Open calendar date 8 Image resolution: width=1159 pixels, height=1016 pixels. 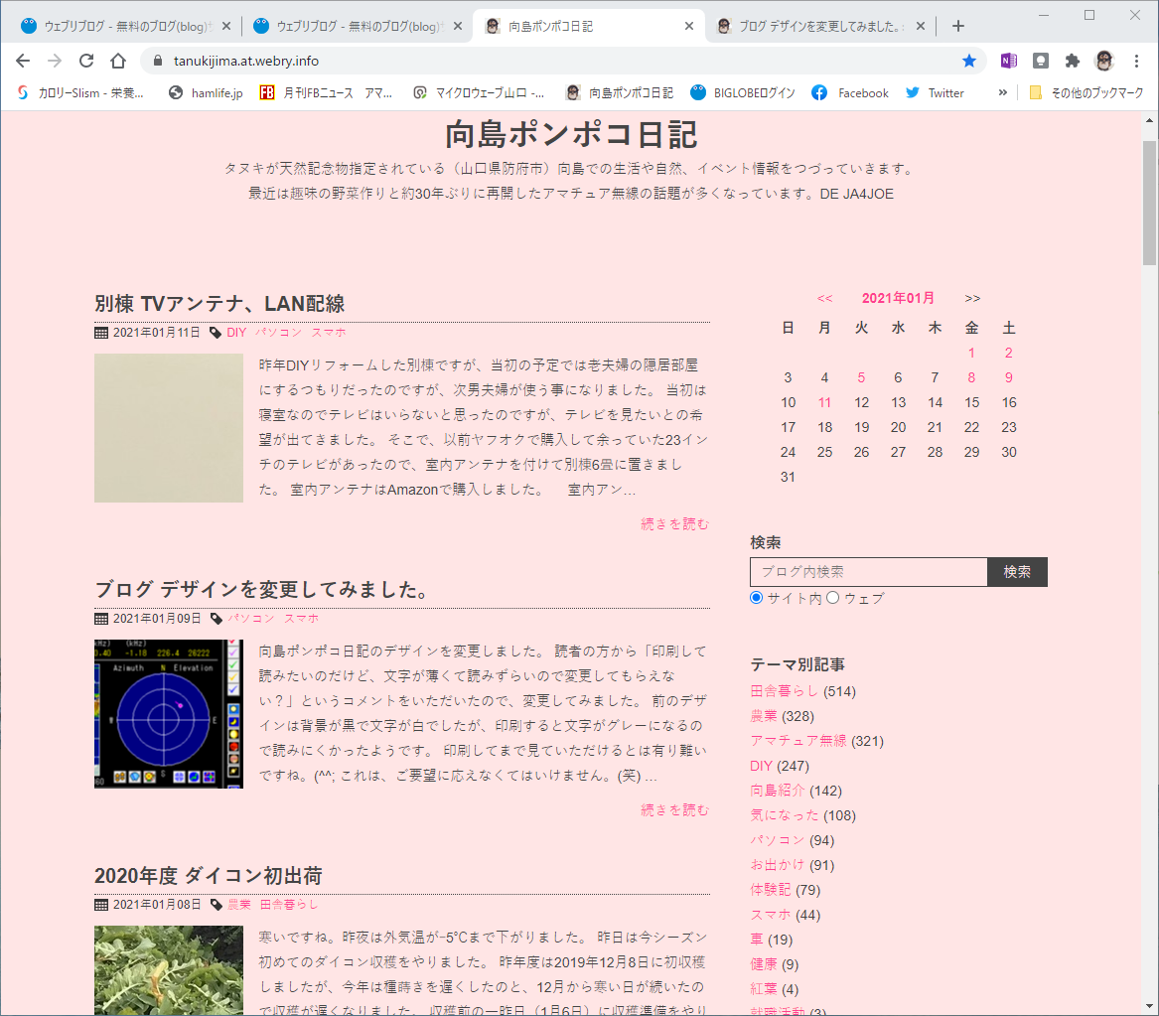tap(971, 377)
